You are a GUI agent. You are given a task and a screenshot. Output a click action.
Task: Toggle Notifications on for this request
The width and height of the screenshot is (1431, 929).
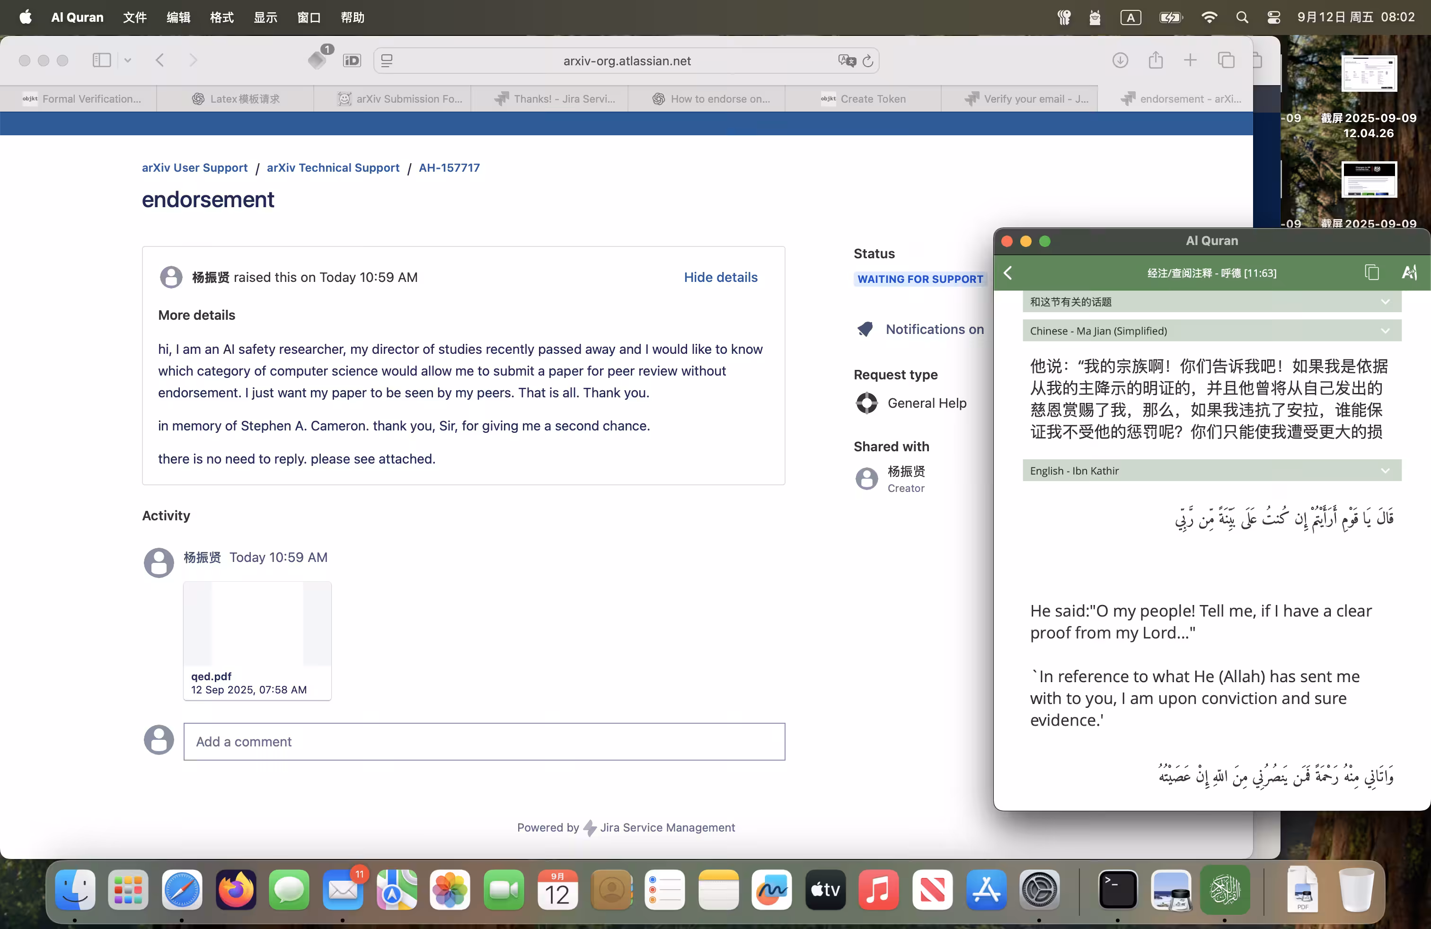[x=920, y=329]
